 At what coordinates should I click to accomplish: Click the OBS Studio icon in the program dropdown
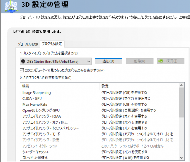click(x=23, y=62)
